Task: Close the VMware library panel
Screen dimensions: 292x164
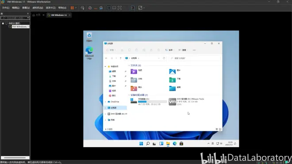Action: [28, 14]
